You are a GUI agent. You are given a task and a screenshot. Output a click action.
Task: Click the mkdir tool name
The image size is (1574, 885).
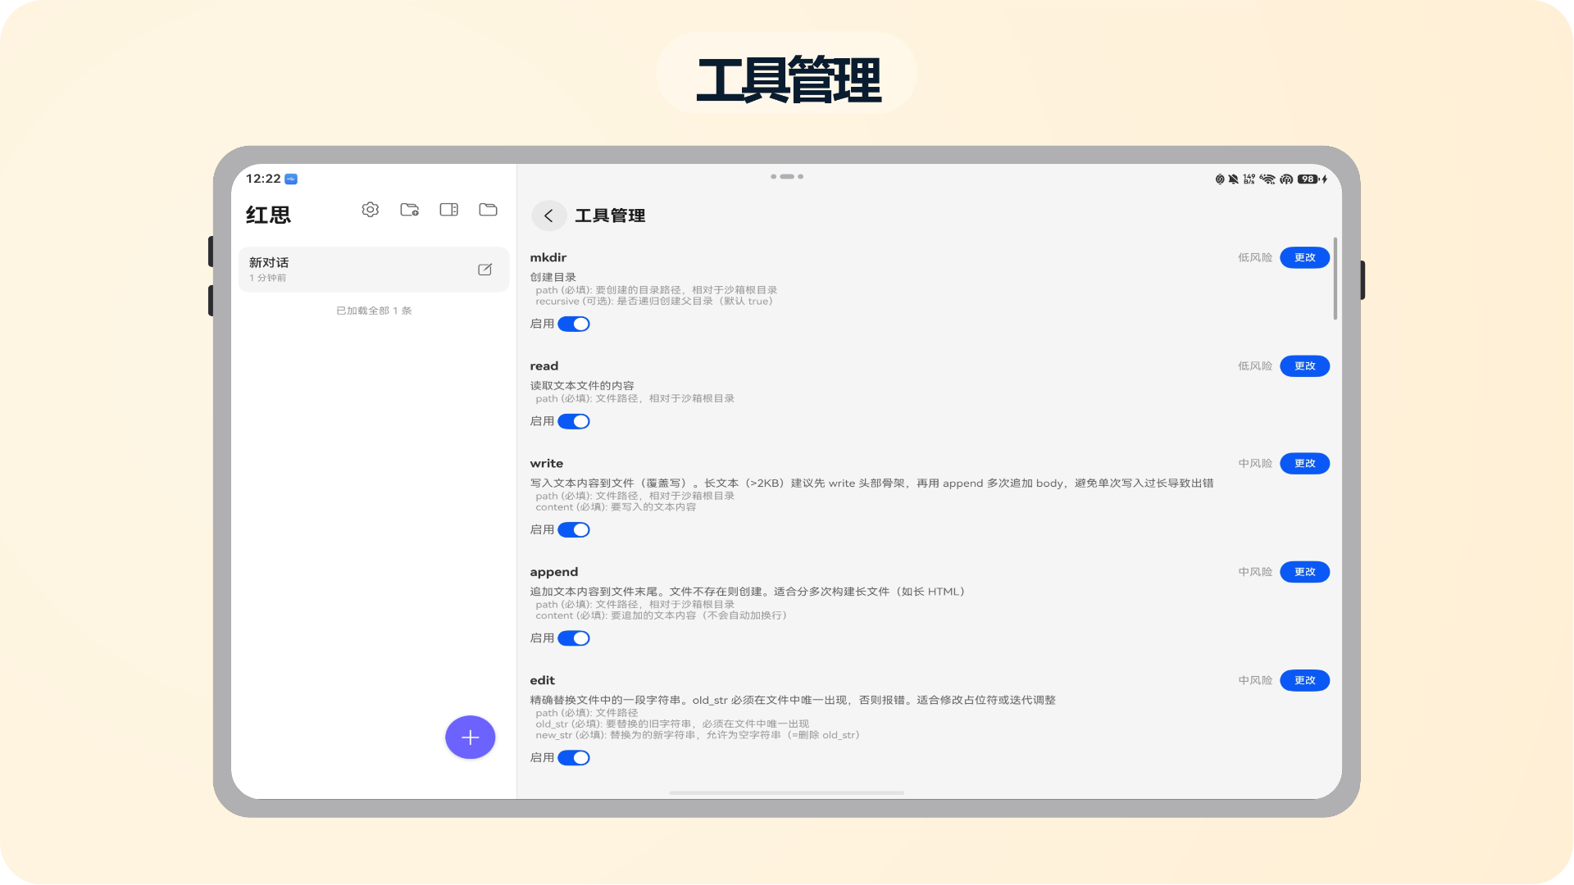pyautogui.click(x=548, y=257)
